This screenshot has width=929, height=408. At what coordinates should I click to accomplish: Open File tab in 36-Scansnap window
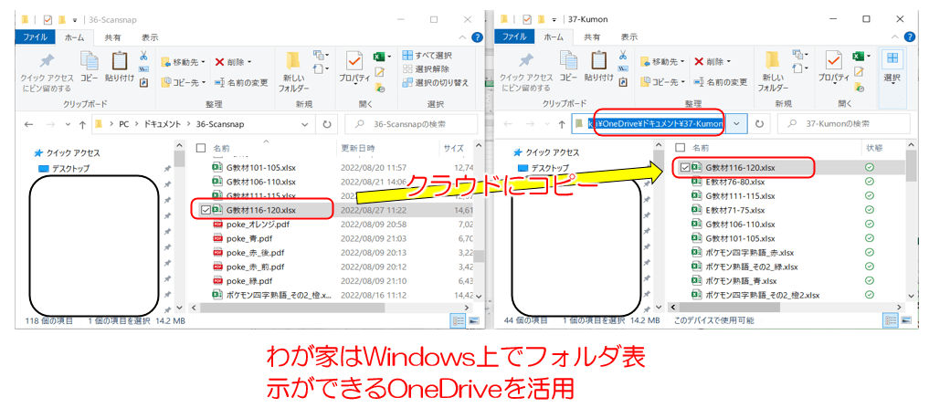pyautogui.click(x=35, y=37)
